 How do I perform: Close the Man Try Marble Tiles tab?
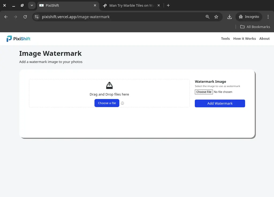click(158, 5)
